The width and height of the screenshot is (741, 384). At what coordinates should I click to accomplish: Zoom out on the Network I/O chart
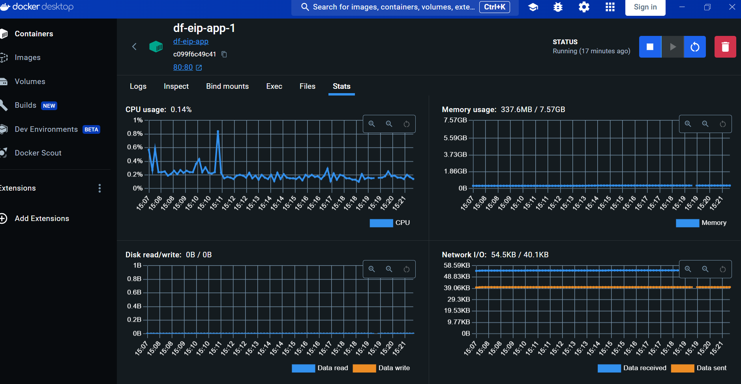point(705,269)
